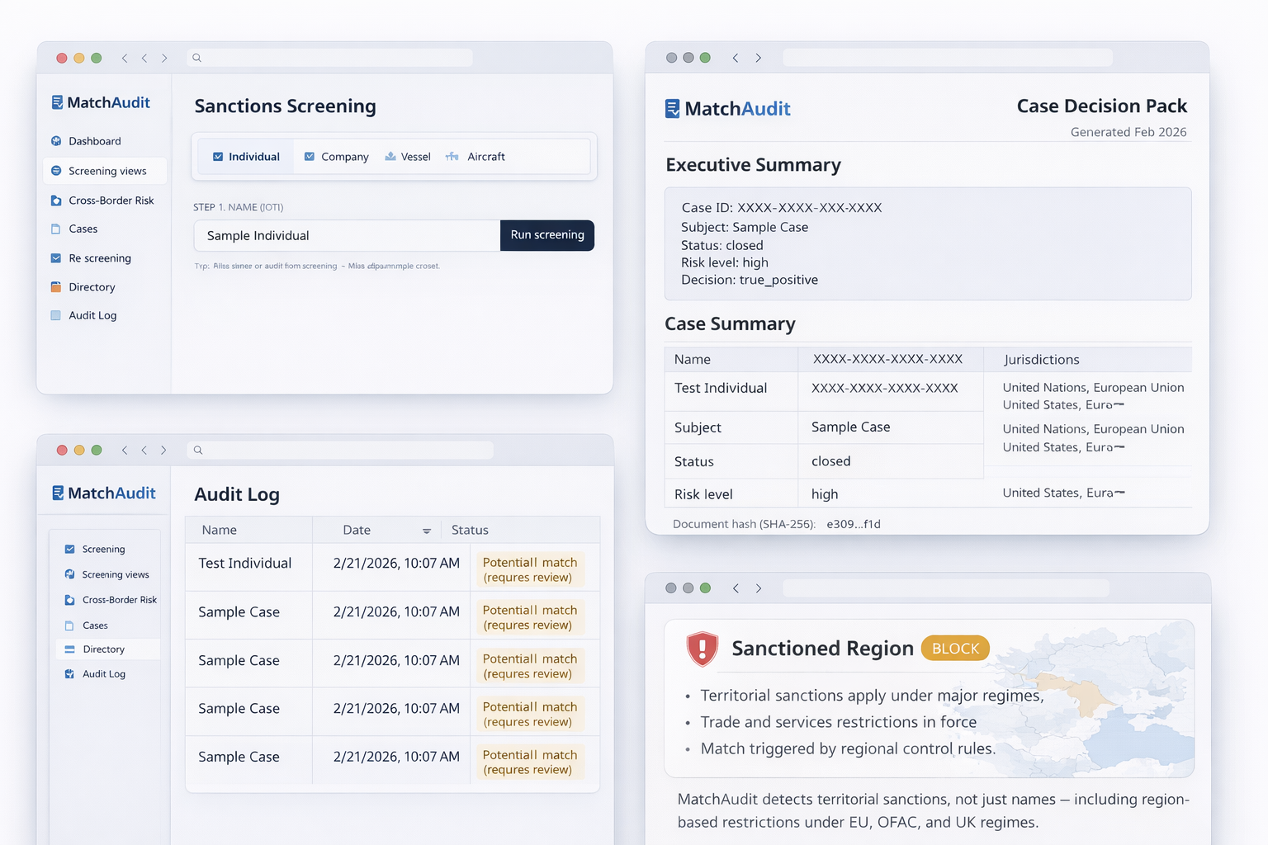The image size is (1268, 845).
Task: Click the BLOCK badge
Action: click(x=955, y=649)
